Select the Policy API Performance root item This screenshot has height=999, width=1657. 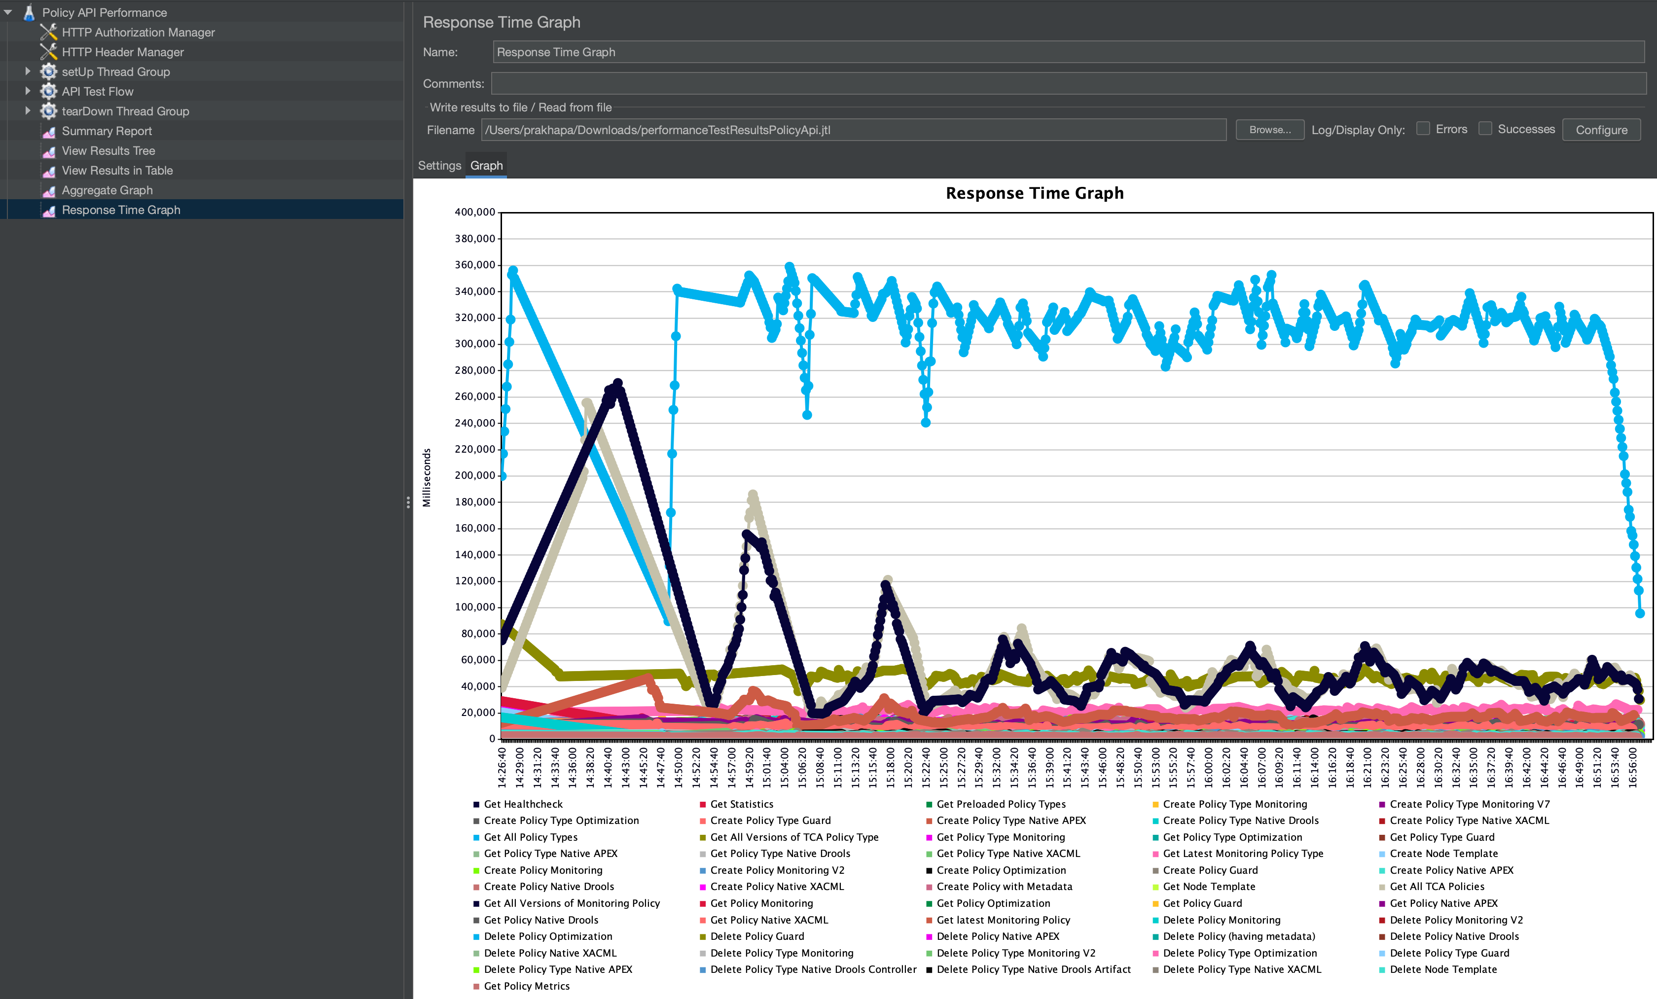(104, 12)
